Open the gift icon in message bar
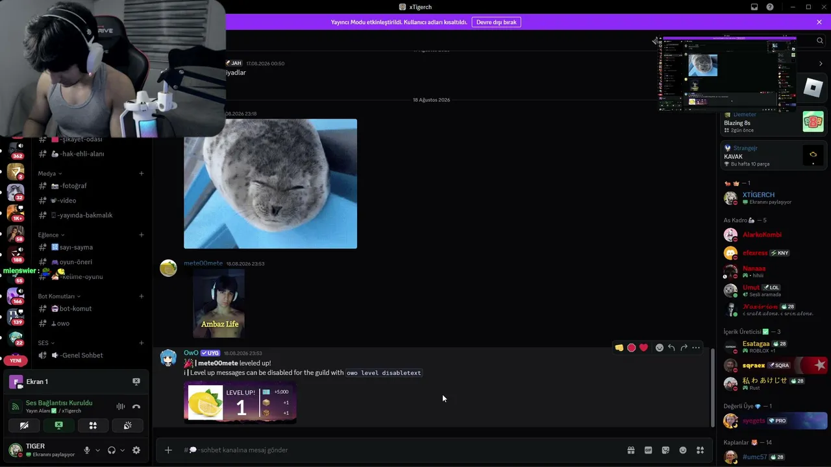The width and height of the screenshot is (831, 467). [630, 450]
